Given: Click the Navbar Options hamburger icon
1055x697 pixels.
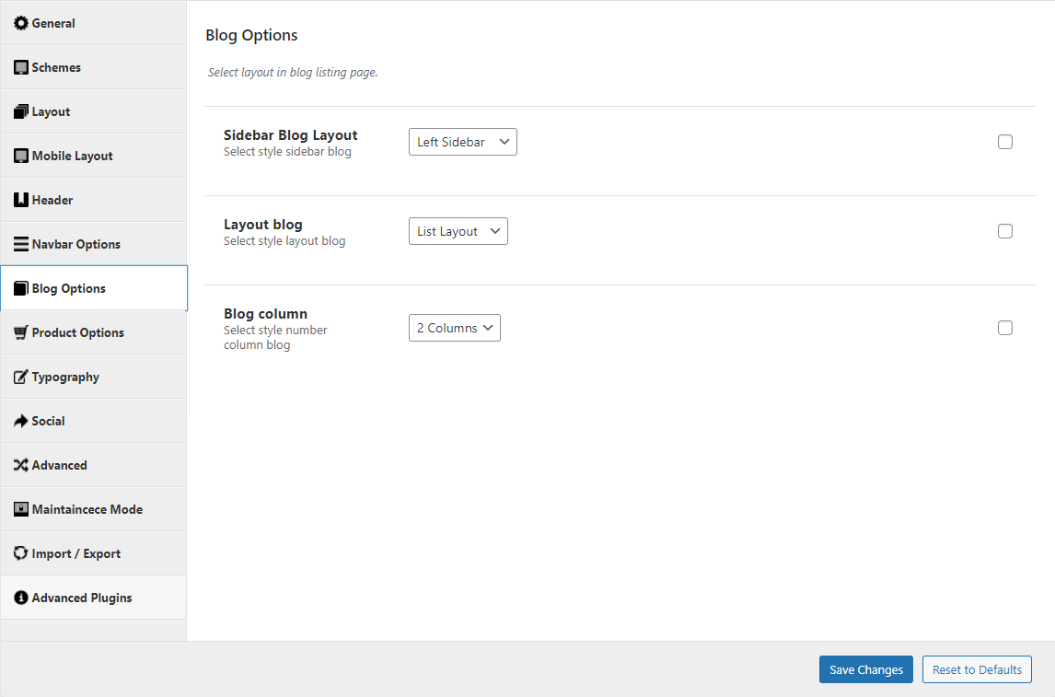Looking at the screenshot, I should 21,244.
